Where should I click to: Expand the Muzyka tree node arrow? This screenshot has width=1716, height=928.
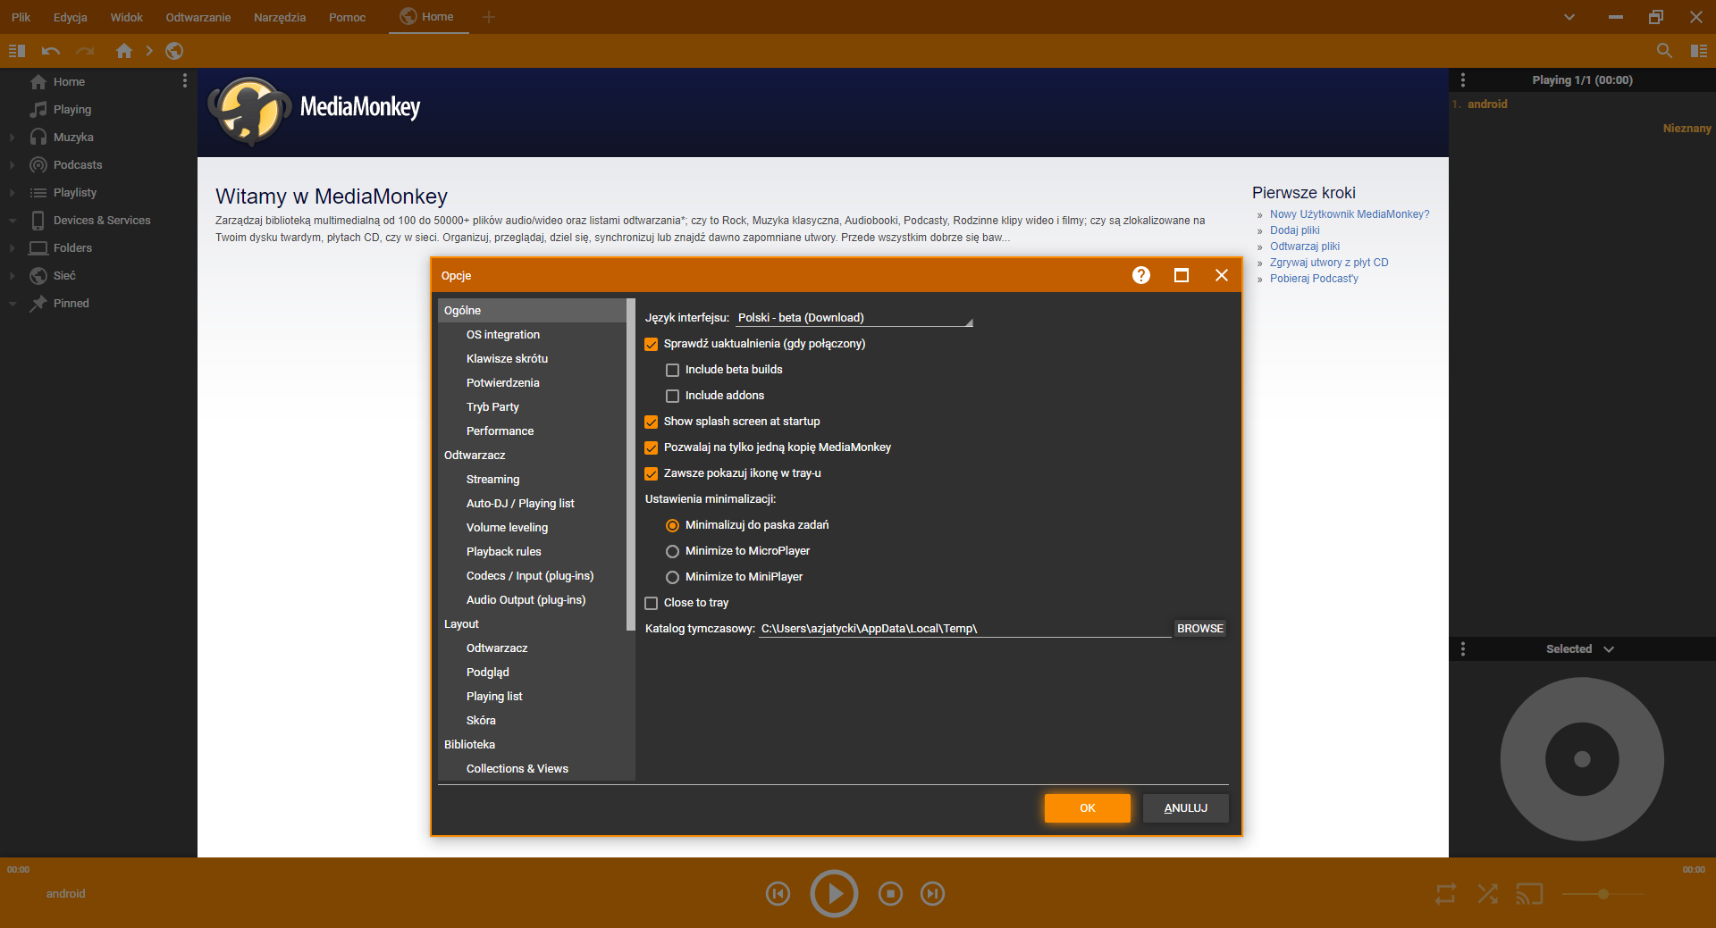click(x=13, y=138)
